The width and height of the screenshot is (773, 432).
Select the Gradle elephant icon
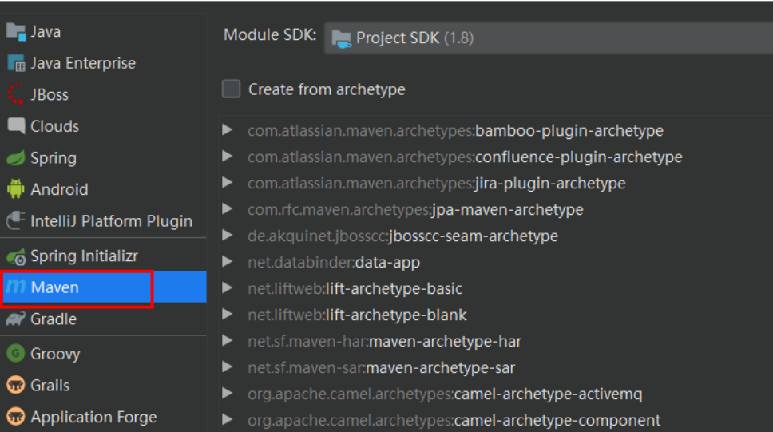[x=16, y=319]
